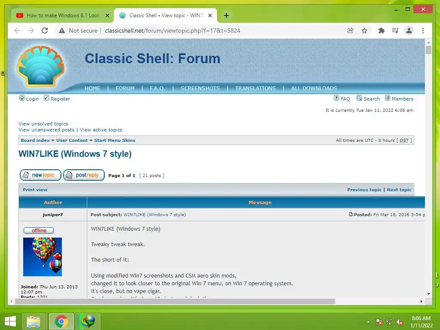Open the Chrome profile avatar
Screen dimensions: 440x330
click(409, 31)
